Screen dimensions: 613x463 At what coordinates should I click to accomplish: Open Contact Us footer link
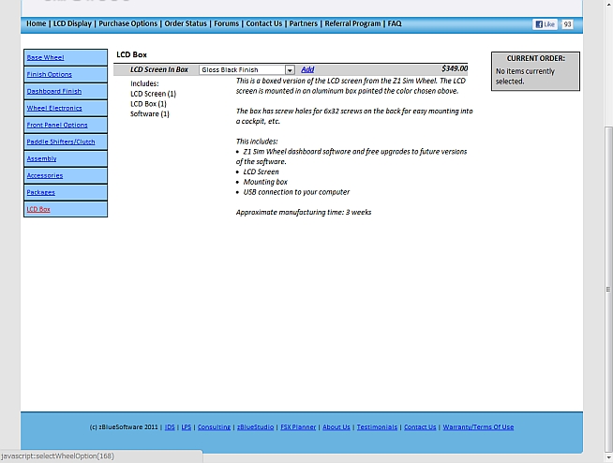(x=420, y=427)
